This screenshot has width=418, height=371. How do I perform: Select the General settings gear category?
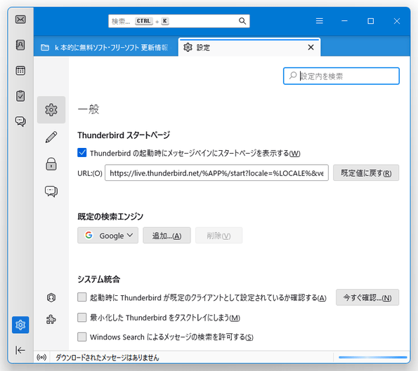[x=51, y=109]
